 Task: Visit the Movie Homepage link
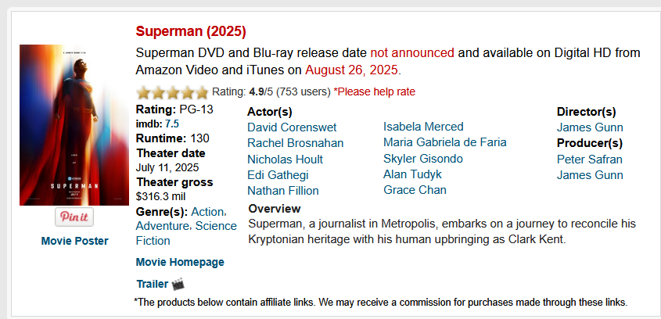click(x=180, y=262)
